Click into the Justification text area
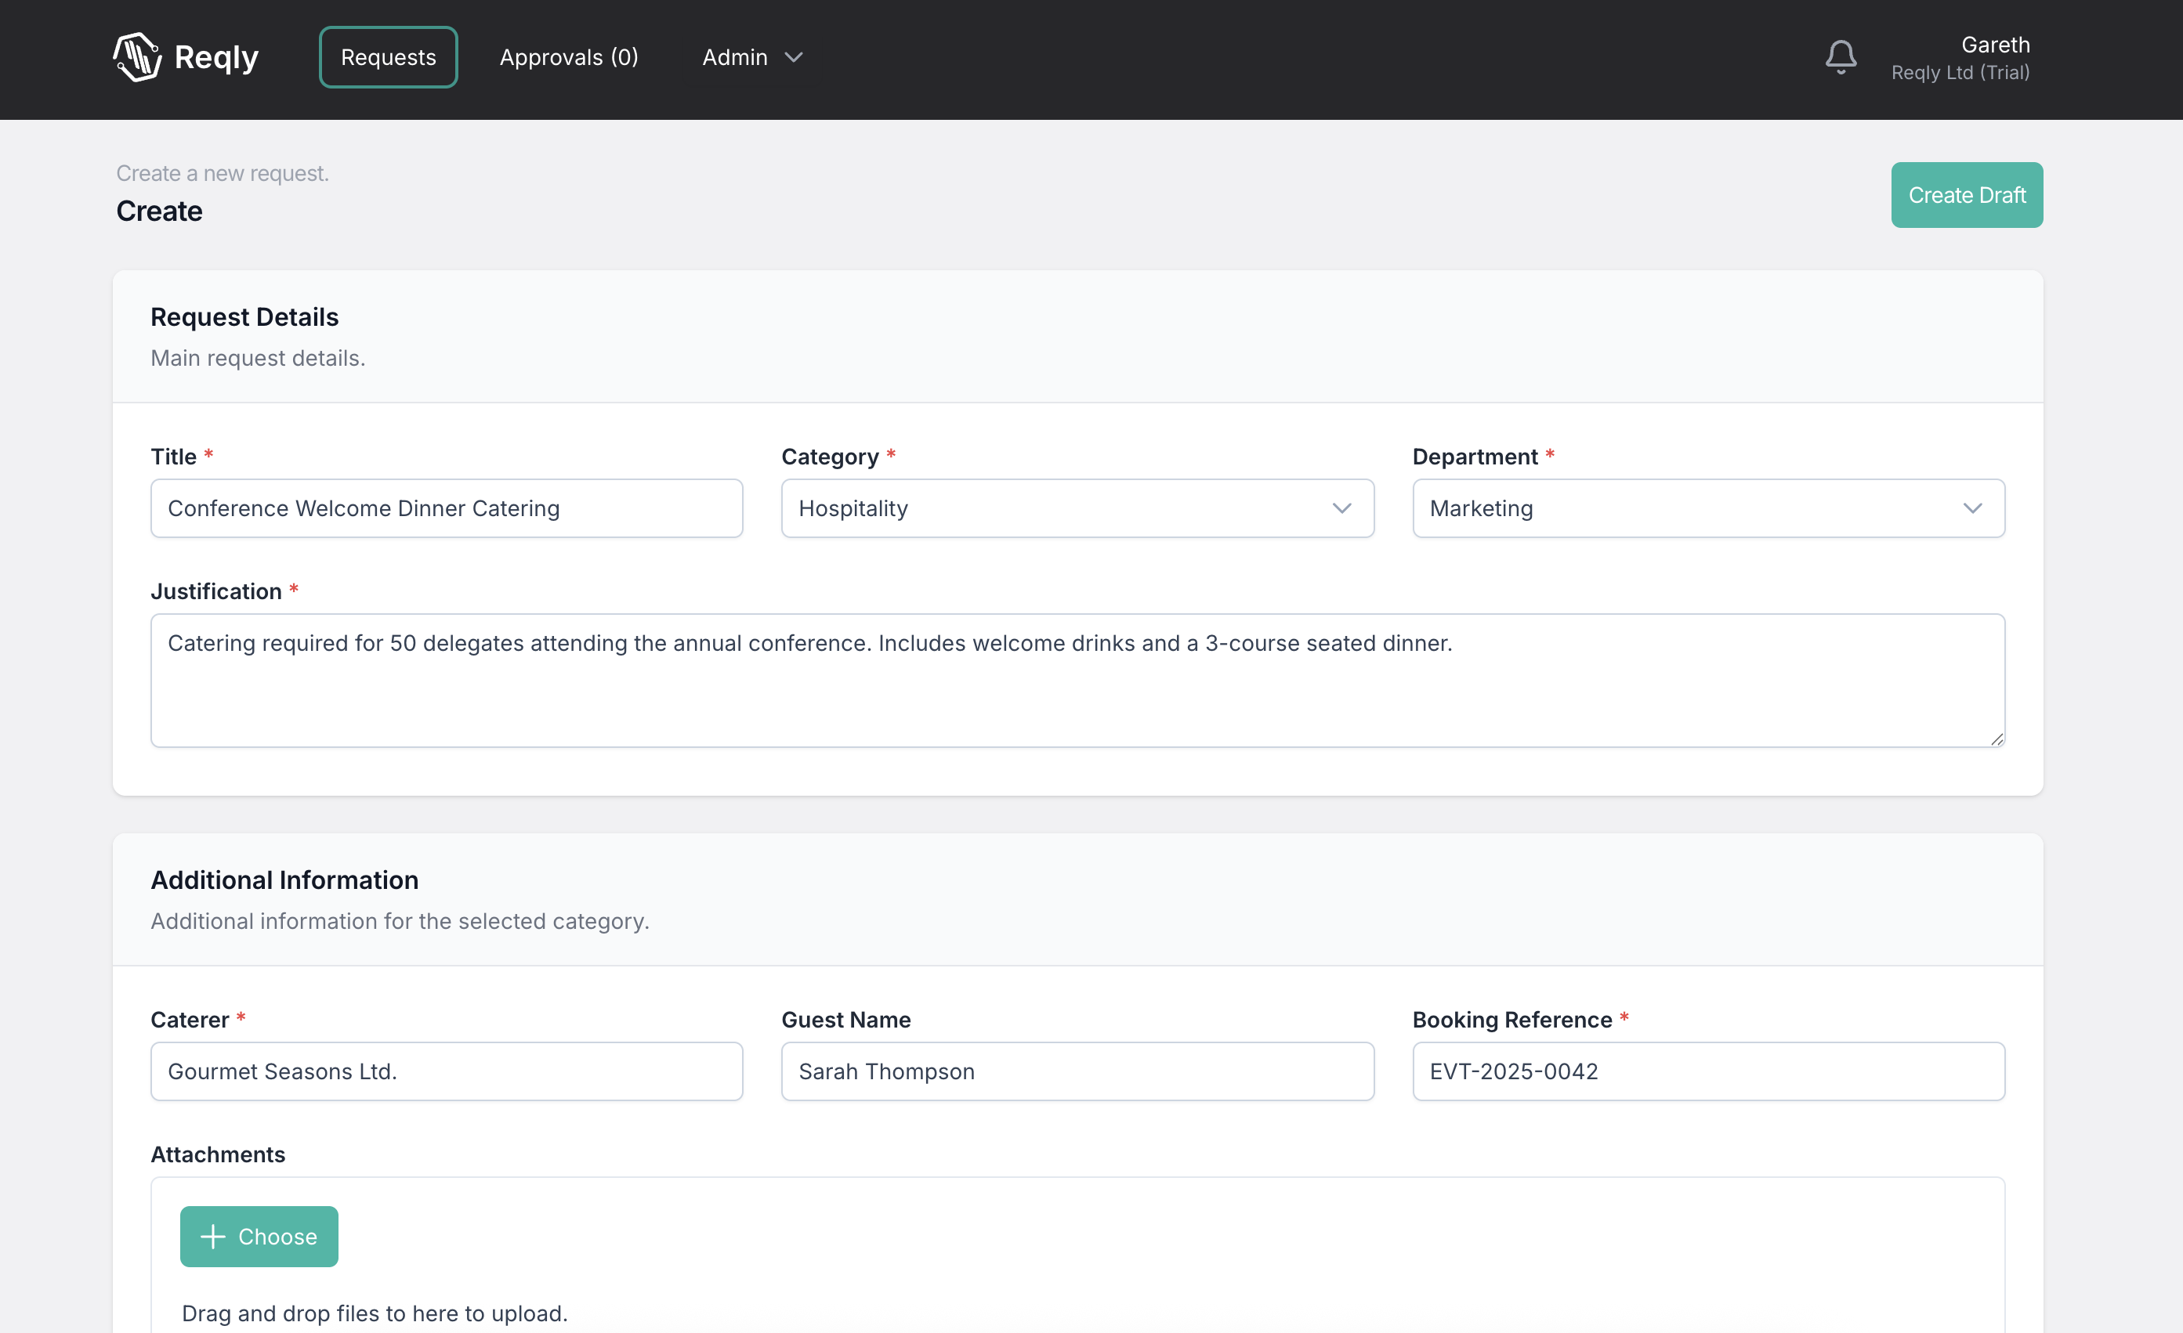Image resolution: width=2183 pixels, height=1333 pixels. [x=1077, y=681]
